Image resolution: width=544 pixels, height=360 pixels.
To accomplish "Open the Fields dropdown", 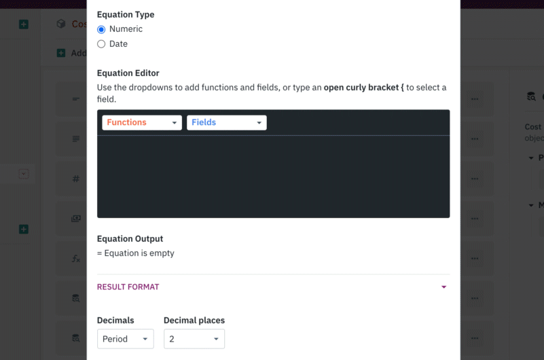I will (x=227, y=123).
